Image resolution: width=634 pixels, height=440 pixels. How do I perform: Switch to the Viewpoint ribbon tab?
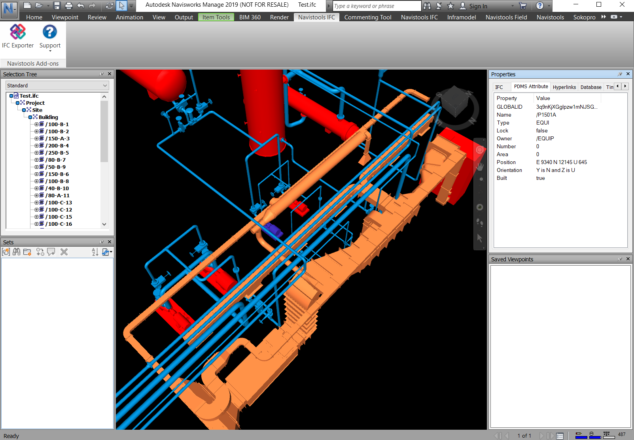point(65,17)
